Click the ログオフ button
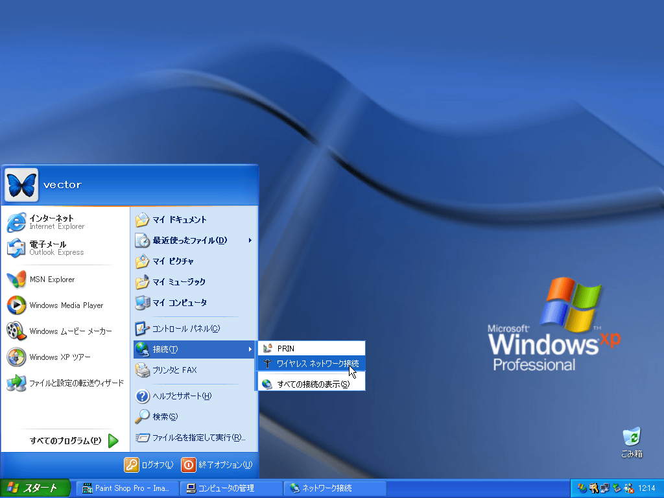 pyautogui.click(x=149, y=464)
